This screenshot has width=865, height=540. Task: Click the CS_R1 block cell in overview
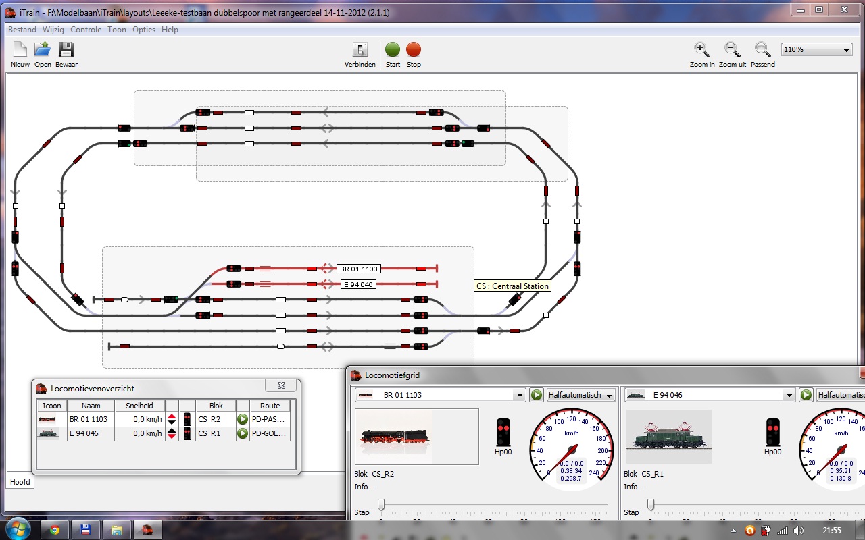pyautogui.click(x=216, y=433)
